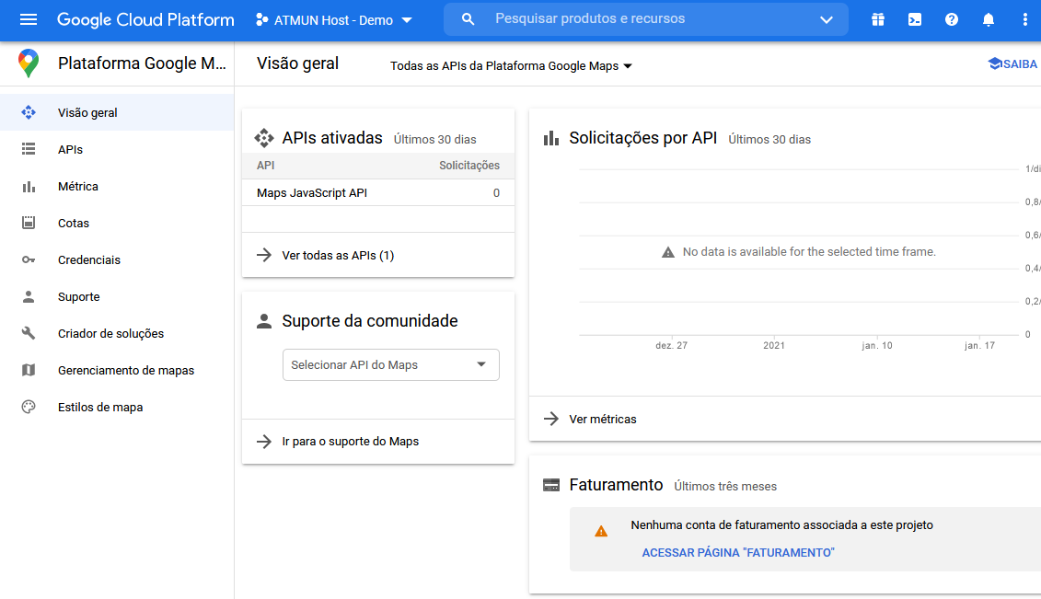
Task: Open Criador de soluções
Action: coord(117,333)
